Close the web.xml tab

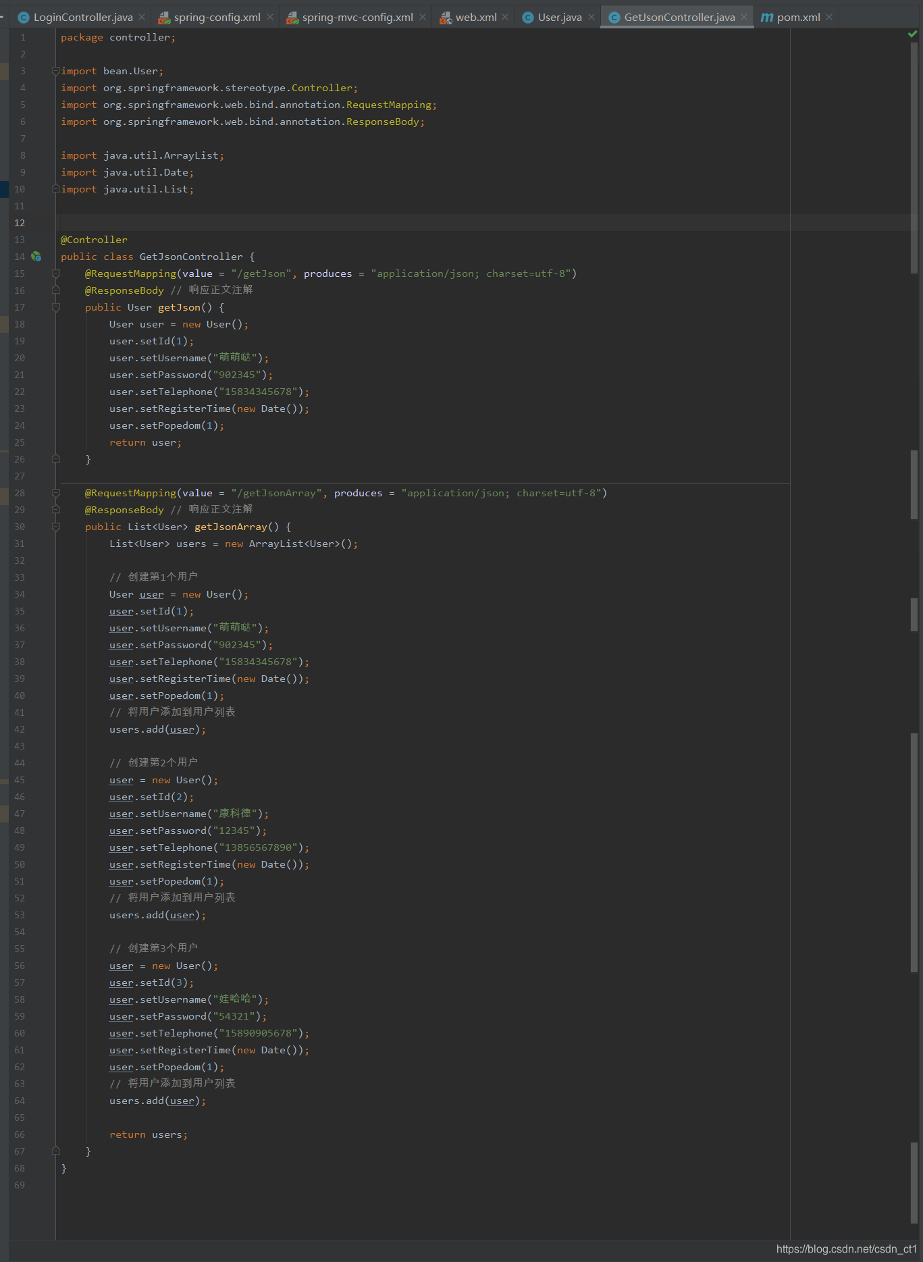[x=505, y=17]
